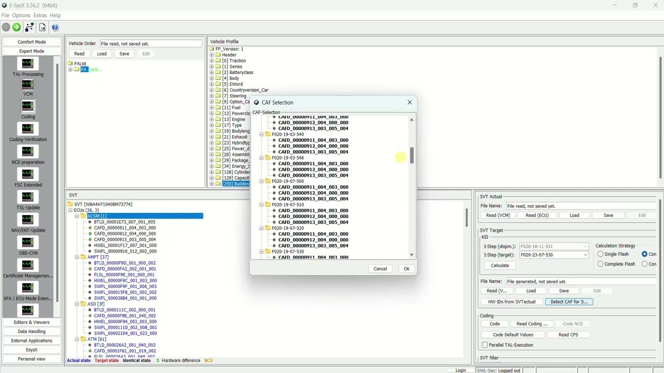Open the Editors & Viewers section

tap(32, 322)
